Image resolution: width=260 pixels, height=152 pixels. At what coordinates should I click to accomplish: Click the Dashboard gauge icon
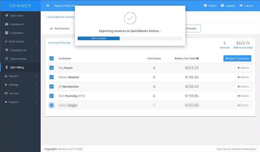(x=6, y=24)
